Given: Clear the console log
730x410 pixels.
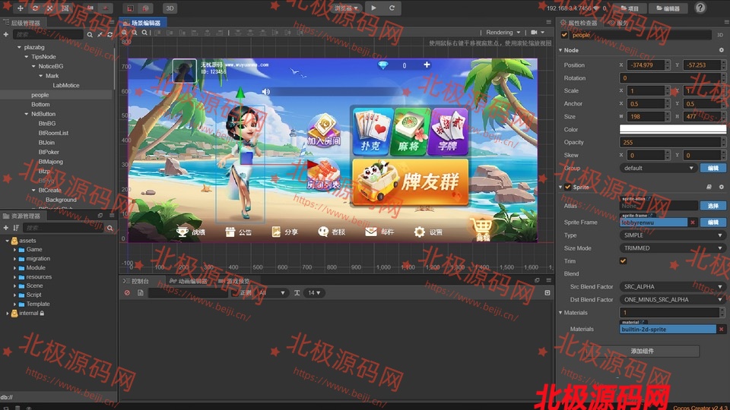Looking at the screenshot, I should point(127,293).
